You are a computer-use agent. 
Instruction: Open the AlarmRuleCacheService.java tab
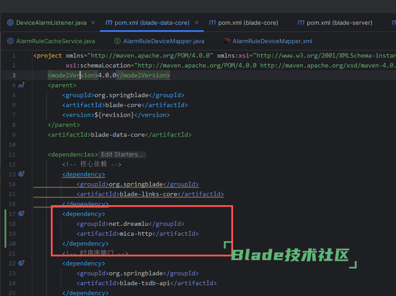click(55, 41)
